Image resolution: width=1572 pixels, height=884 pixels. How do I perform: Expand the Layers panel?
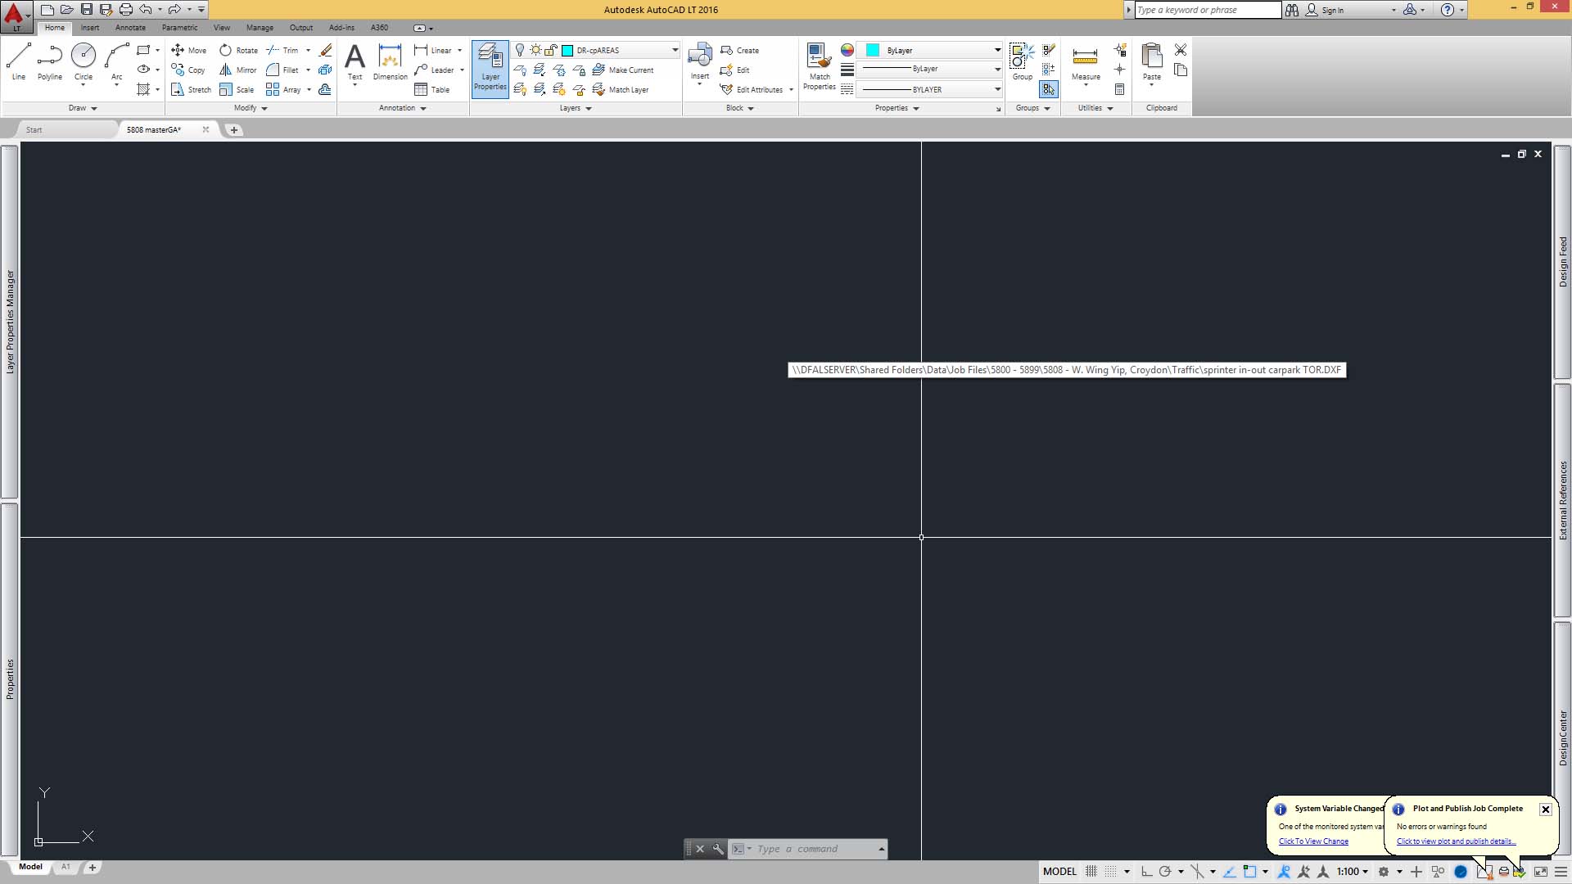pos(576,108)
